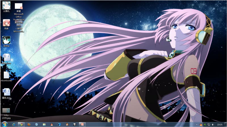Open the Windows Start menu orb
227x127 pixels.
[x=5, y=124]
